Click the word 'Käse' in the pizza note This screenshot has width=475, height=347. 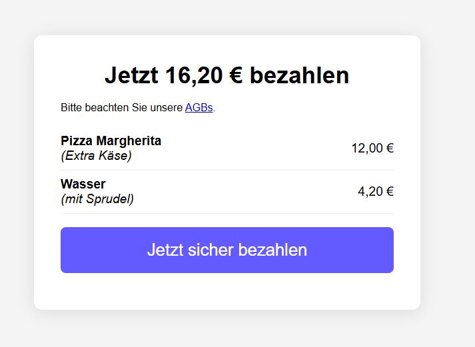coord(114,156)
